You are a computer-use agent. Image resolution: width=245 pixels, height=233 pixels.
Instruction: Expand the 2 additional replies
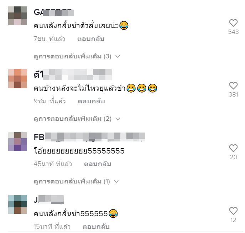tap(77, 119)
